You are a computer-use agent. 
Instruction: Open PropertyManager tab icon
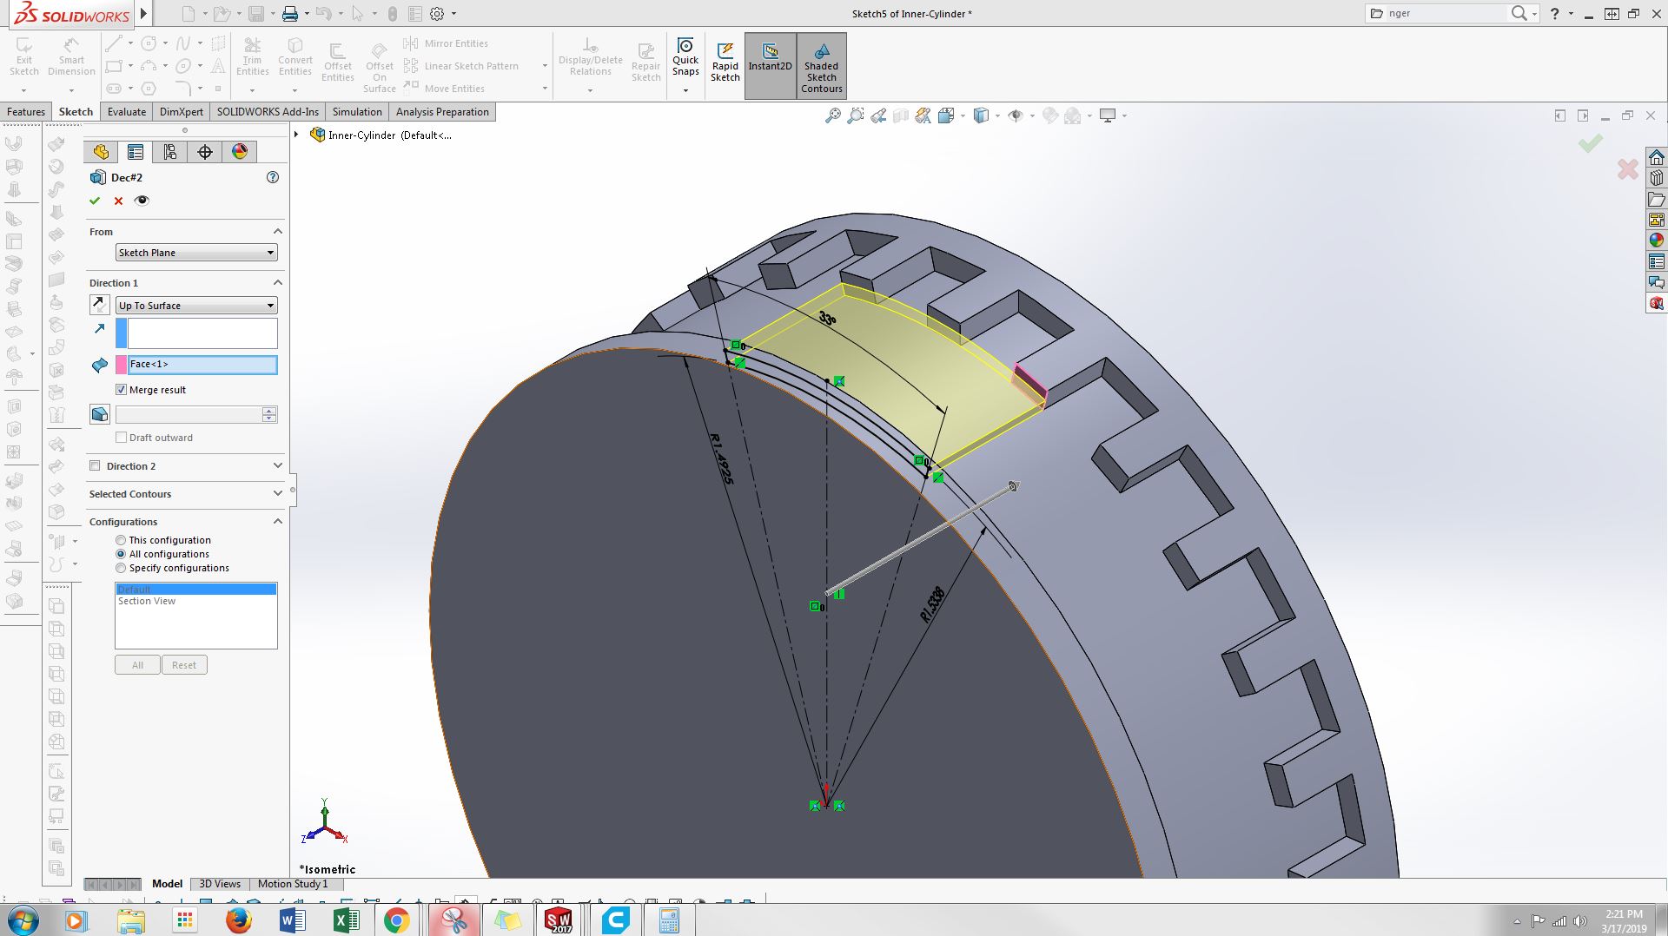click(x=136, y=152)
